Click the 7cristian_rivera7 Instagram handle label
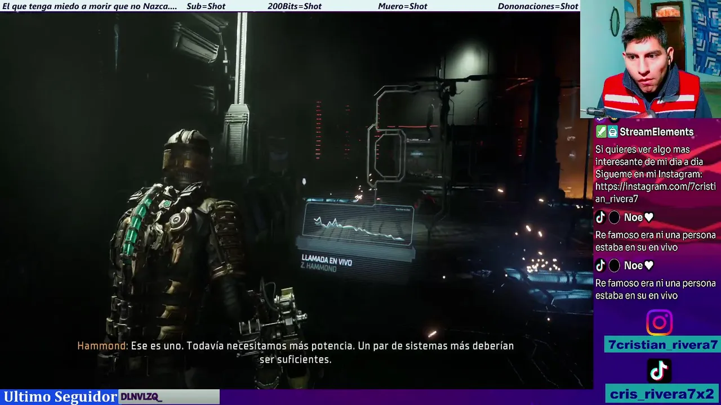The width and height of the screenshot is (721, 405). (x=661, y=345)
